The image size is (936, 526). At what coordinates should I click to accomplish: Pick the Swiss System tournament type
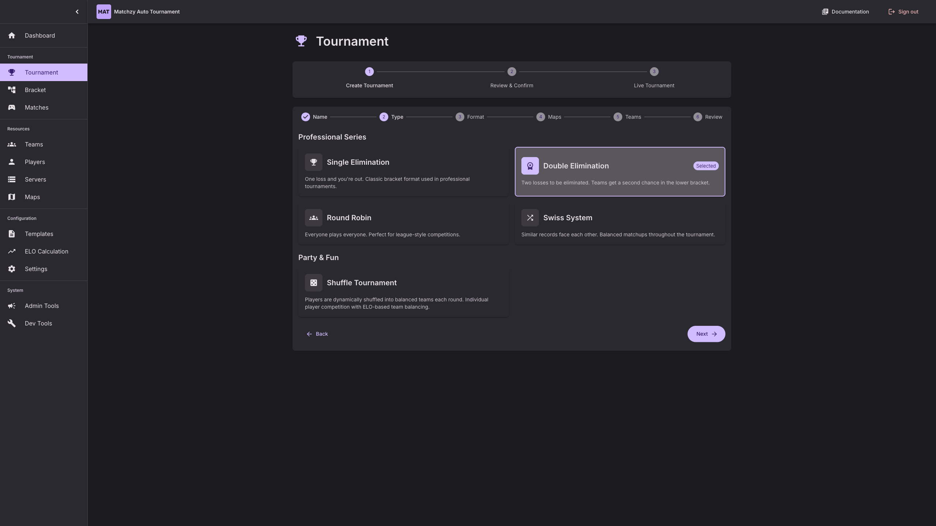point(620,224)
